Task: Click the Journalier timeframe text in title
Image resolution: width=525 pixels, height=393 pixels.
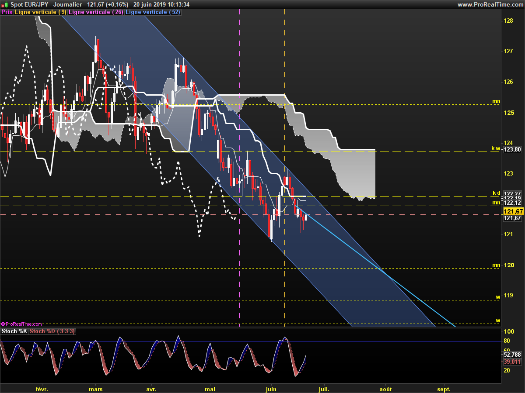Action: pos(67,4)
